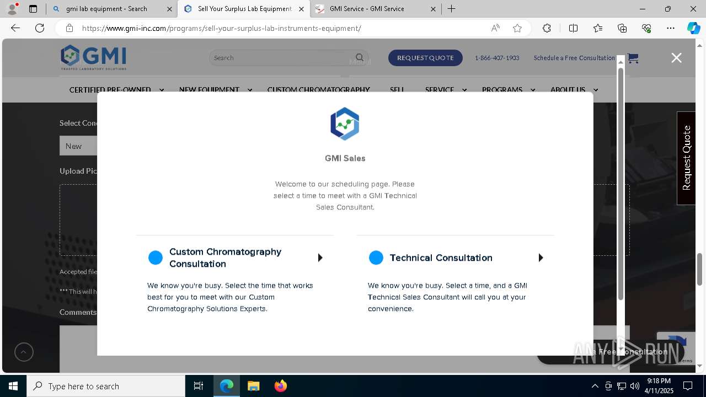Call link 1-866-407-1903
Image resolution: width=706 pixels, height=397 pixels.
(x=497, y=57)
